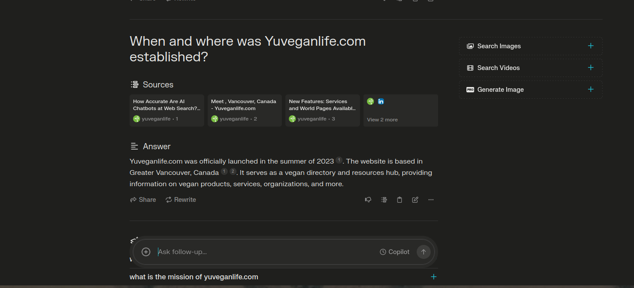
Task: Click the green leaf favicon in View more card
Action: [370, 101]
